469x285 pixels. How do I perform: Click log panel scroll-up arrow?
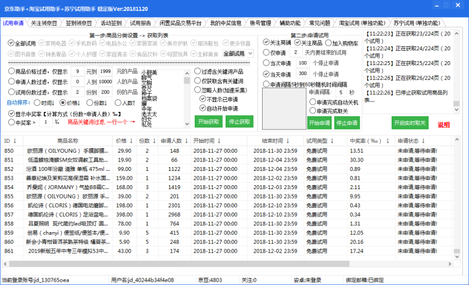(456, 34)
